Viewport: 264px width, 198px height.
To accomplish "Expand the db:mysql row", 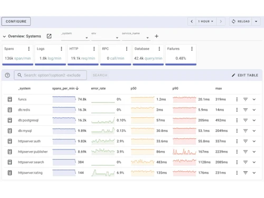I will tap(254, 131).
